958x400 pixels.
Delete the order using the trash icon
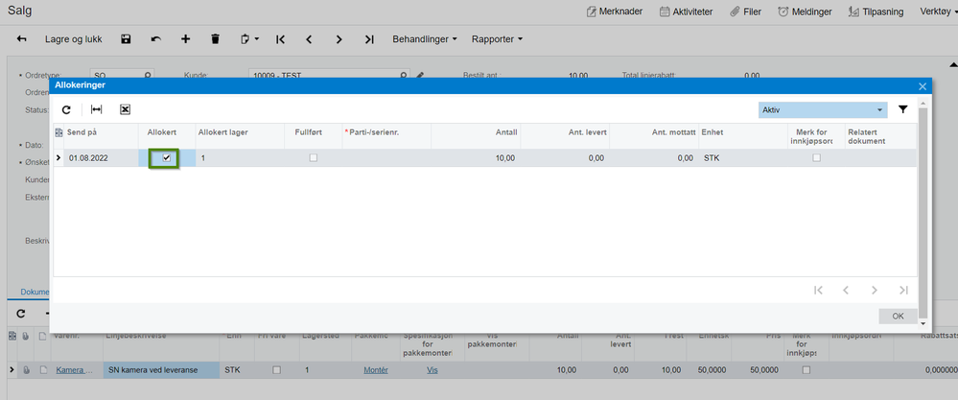[215, 39]
